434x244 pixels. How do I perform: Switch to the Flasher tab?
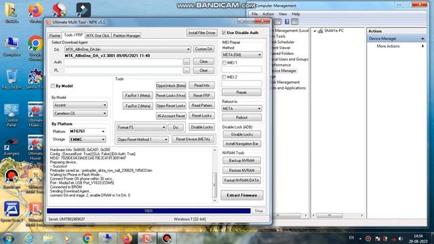point(55,36)
